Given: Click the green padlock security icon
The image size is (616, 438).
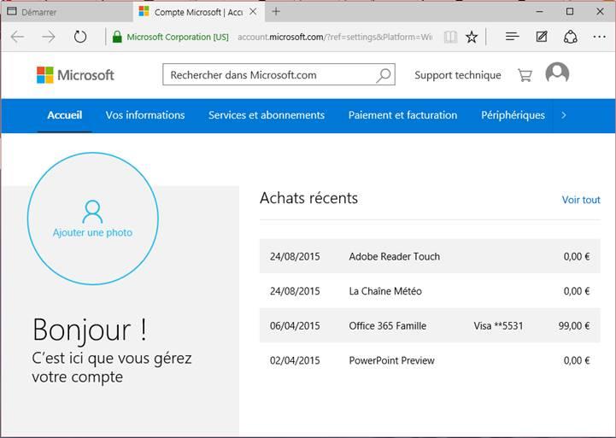Looking at the screenshot, I should point(117,37).
